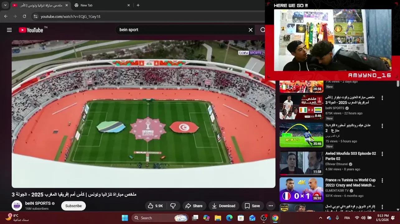Image resolution: width=400 pixels, height=224 pixels.
Task: Open Awled Moufida 11:58 thumbnail
Action: pyautogui.click(x=301, y=163)
